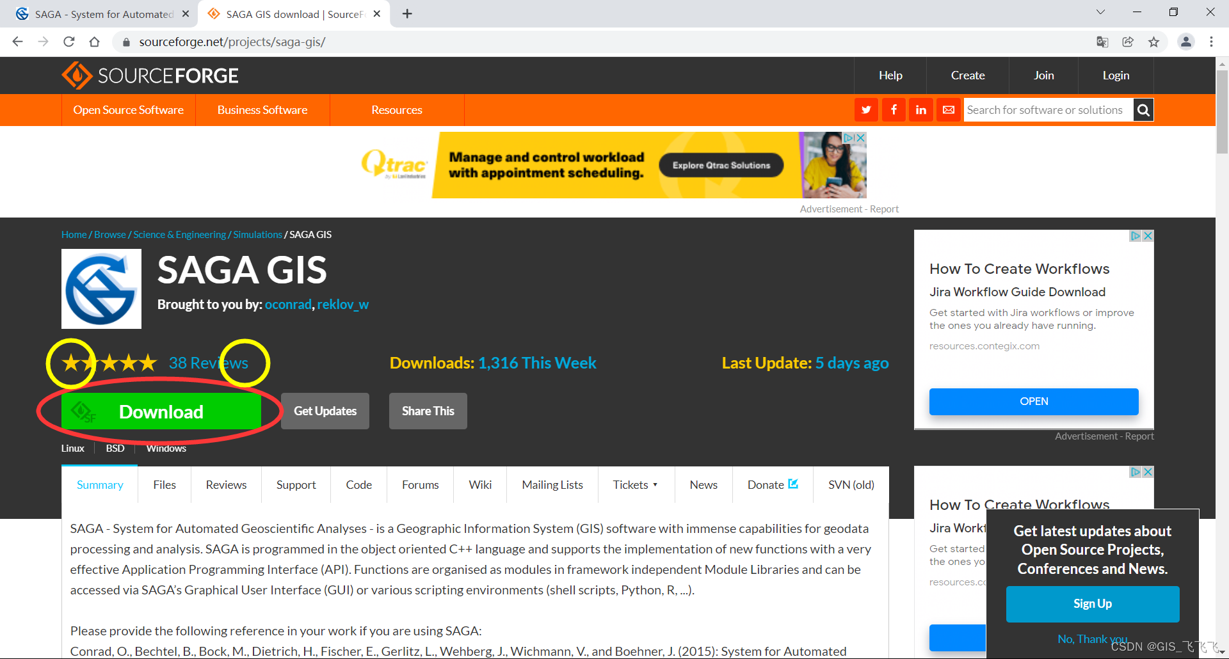
Task: Open the SVN (old) tab
Action: point(851,485)
